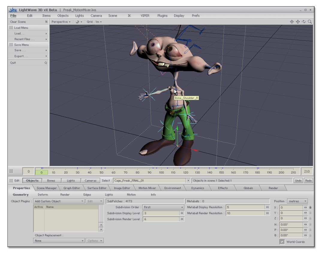
Task: Click the Y position stepper arrows
Action: pos(306,213)
